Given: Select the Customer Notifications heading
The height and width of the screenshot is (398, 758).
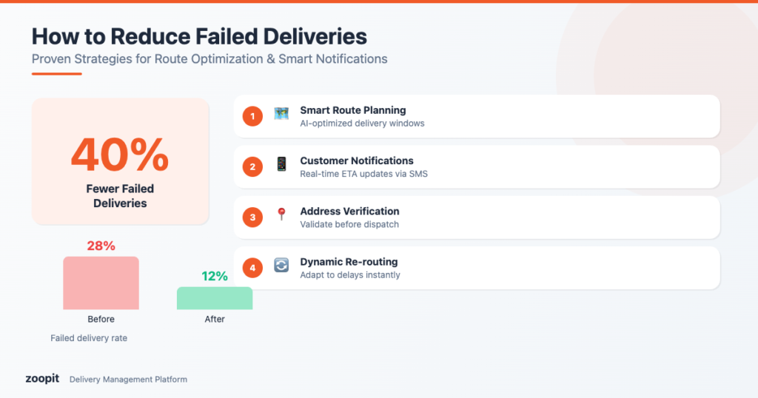Looking at the screenshot, I should (357, 161).
